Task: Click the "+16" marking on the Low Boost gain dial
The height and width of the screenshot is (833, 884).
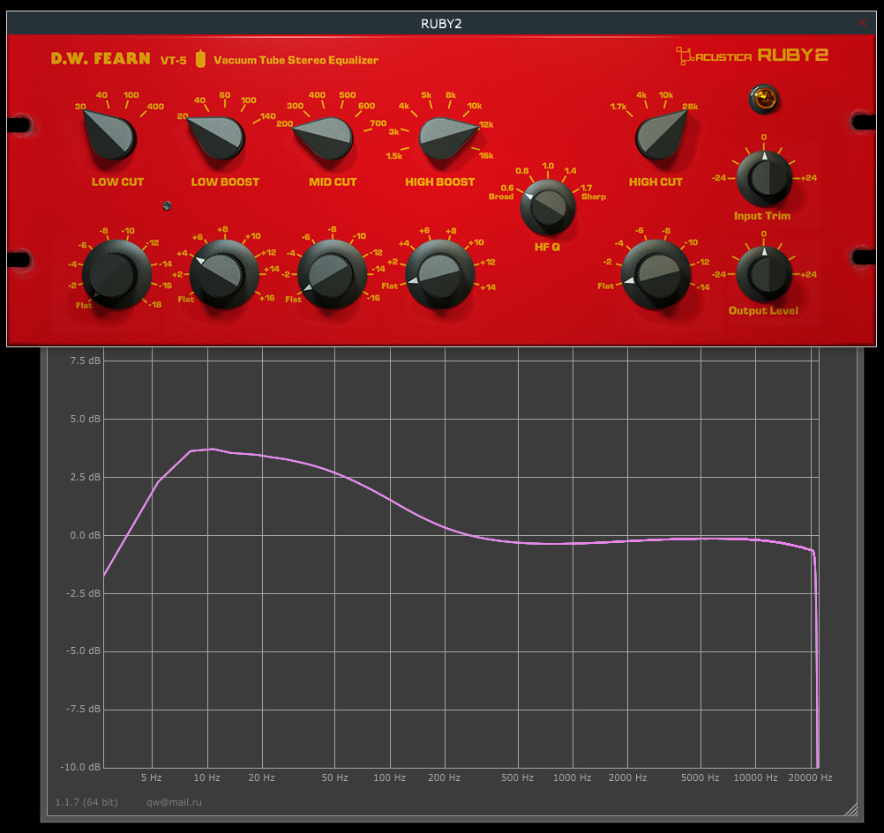Action: tap(267, 297)
